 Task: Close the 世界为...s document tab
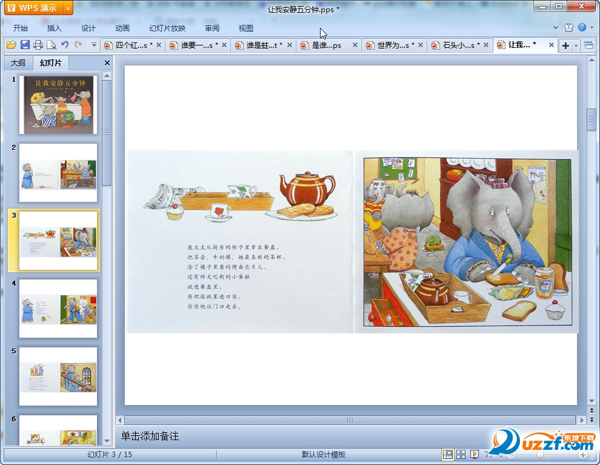coord(421,45)
